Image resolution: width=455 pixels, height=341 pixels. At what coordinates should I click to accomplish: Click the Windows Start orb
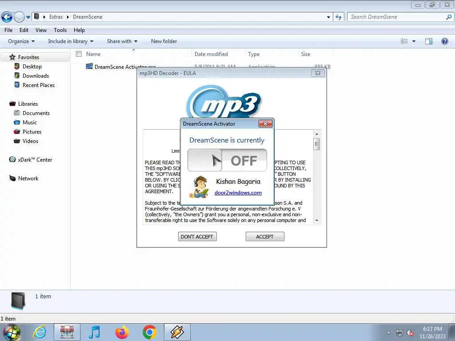12,332
